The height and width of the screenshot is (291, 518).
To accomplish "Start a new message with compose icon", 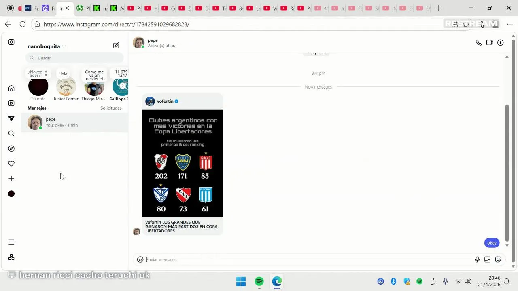I will click(116, 46).
